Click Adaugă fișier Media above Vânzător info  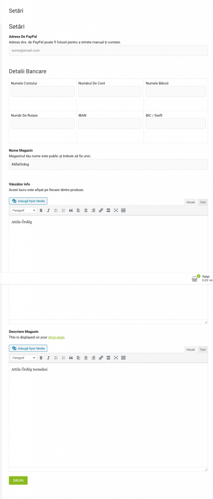[x=28, y=201]
